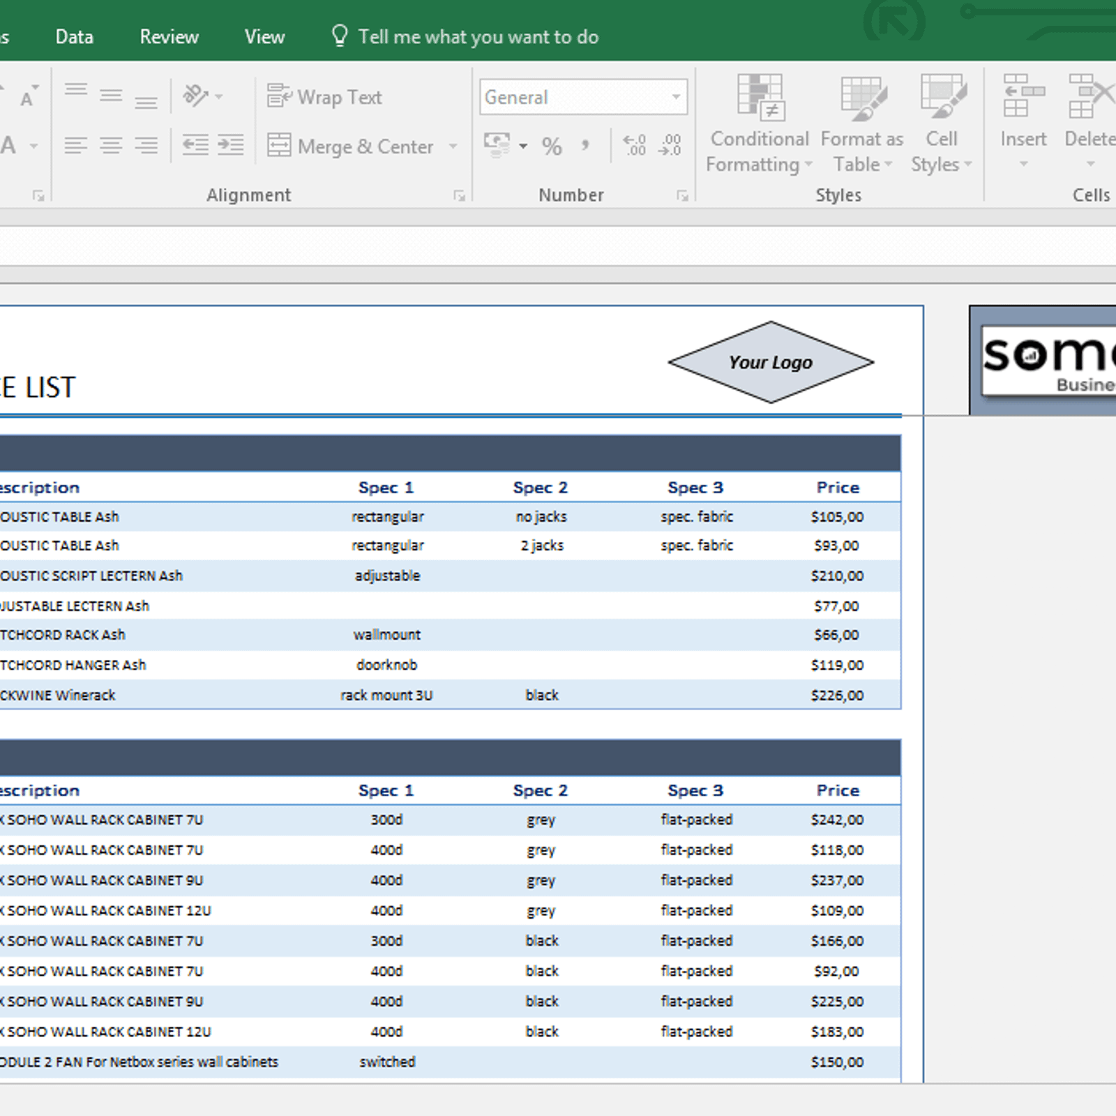Viewport: 1116px width, 1116px height.
Task: Click Merge & Center button
Action: [x=351, y=146]
